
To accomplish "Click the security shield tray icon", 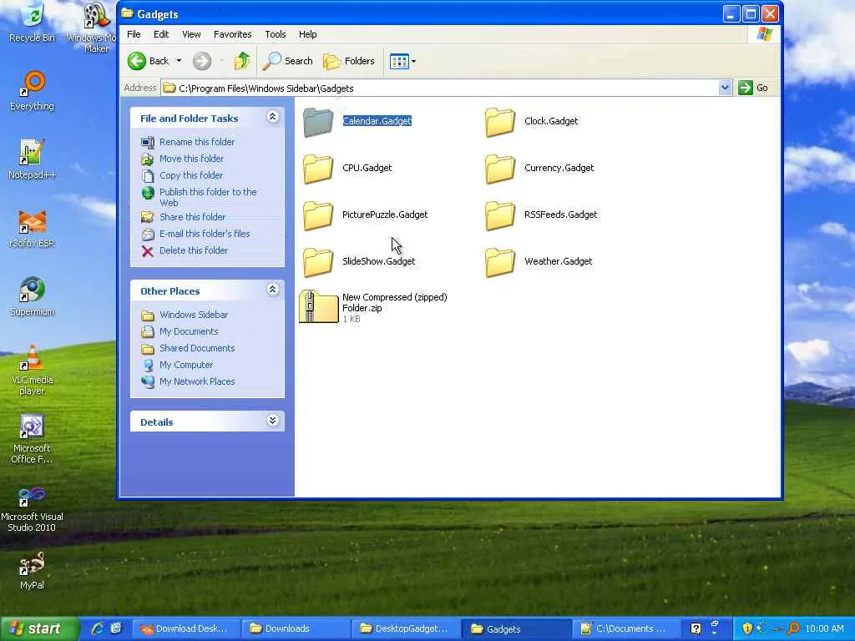I will point(747,628).
